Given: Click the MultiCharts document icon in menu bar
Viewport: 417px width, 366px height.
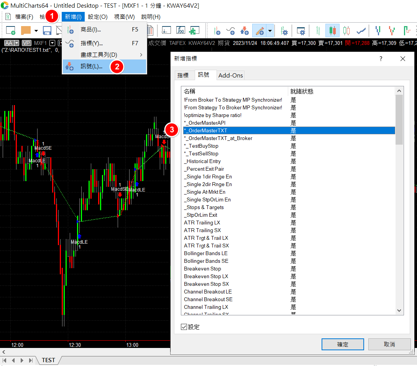Looking at the screenshot, I should pos(8,17).
